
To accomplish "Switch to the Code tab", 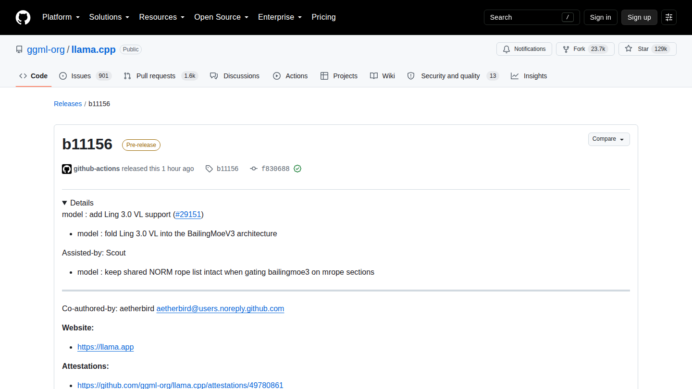I will point(34,76).
